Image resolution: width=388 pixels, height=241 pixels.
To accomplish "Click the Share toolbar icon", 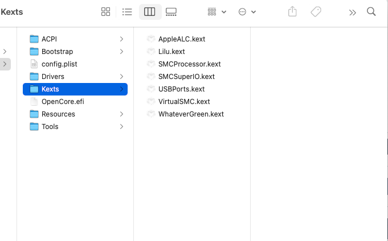I will coord(293,12).
